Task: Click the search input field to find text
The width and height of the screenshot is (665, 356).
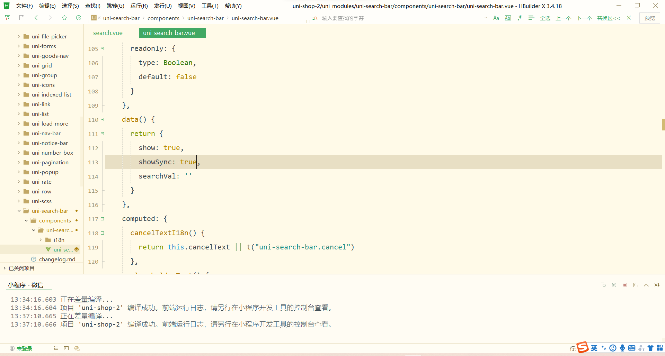Action: [381, 18]
